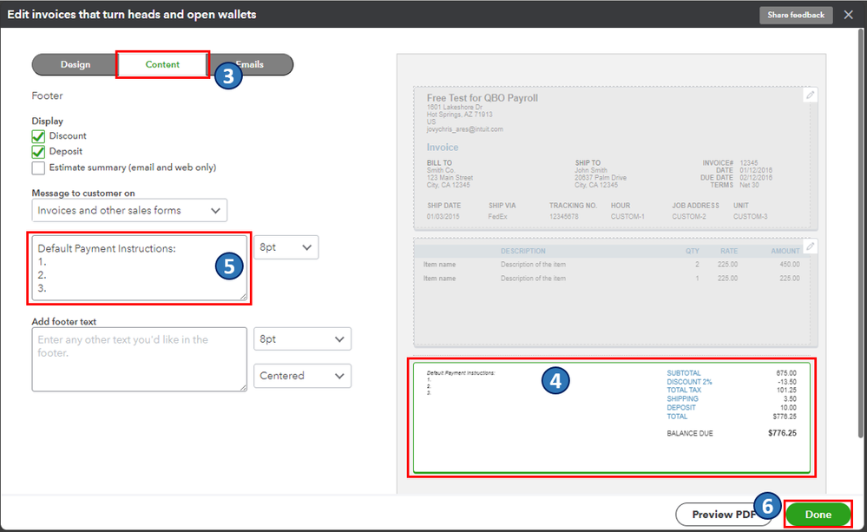Click the SHIPPING label in preview
The height and width of the screenshot is (532, 867).
pyautogui.click(x=682, y=398)
